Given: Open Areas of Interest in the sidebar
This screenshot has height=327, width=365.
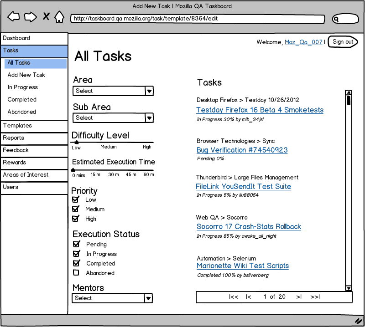Looking at the screenshot, I should 34,175.
